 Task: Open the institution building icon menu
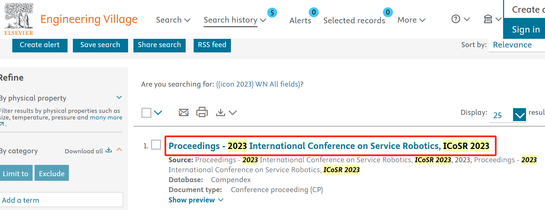coord(488,19)
